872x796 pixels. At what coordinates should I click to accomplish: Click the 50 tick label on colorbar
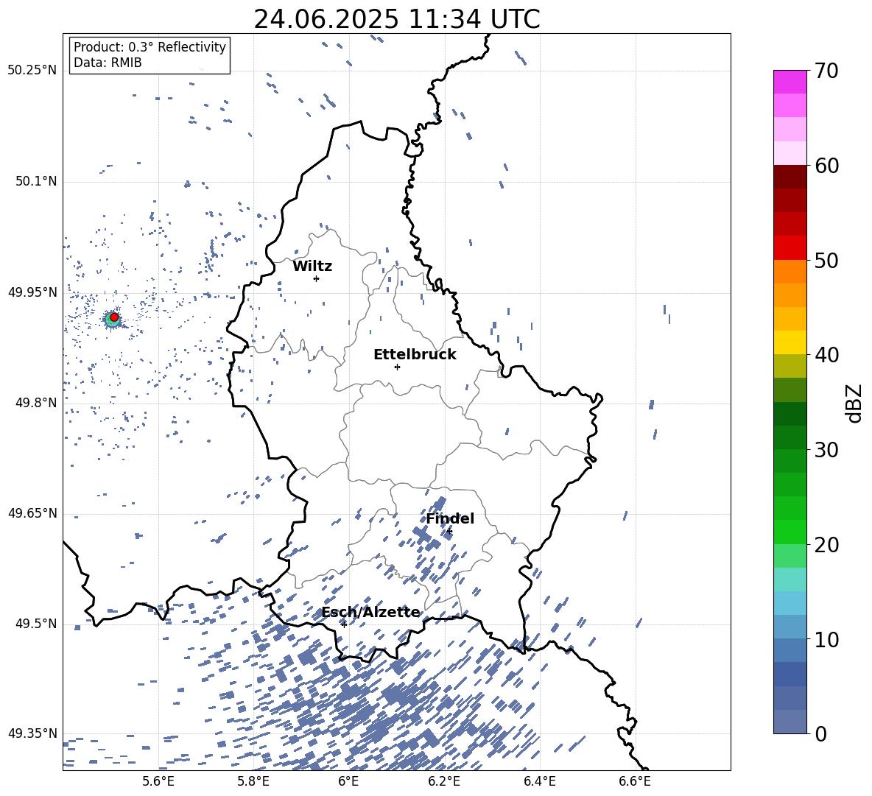coord(826,260)
